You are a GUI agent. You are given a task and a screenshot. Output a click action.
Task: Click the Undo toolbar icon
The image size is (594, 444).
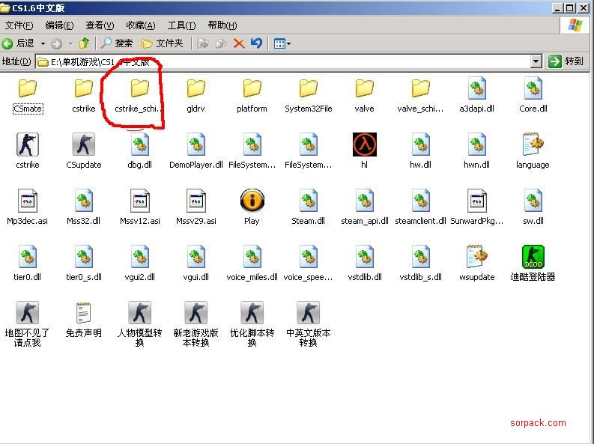click(x=256, y=43)
